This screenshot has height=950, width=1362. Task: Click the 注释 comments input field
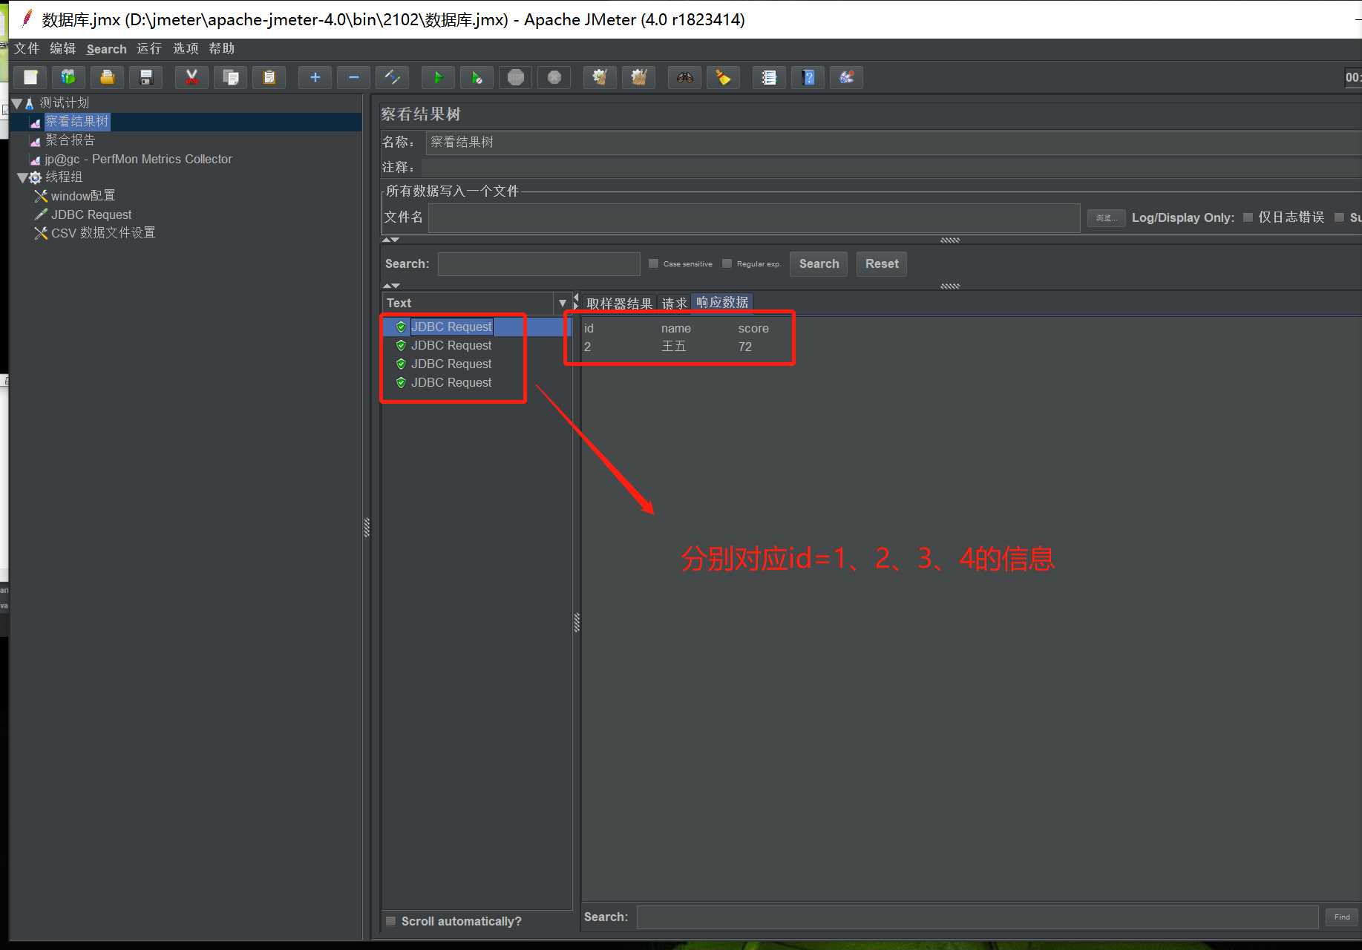(891, 168)
